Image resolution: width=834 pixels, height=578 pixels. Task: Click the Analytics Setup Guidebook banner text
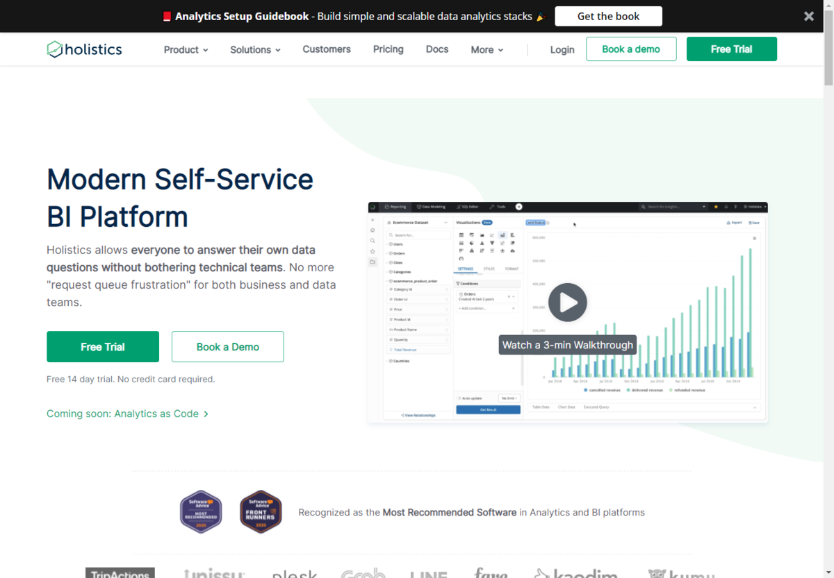point(354,16)
